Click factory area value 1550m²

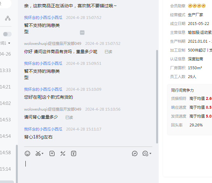[x=195, y=68]
